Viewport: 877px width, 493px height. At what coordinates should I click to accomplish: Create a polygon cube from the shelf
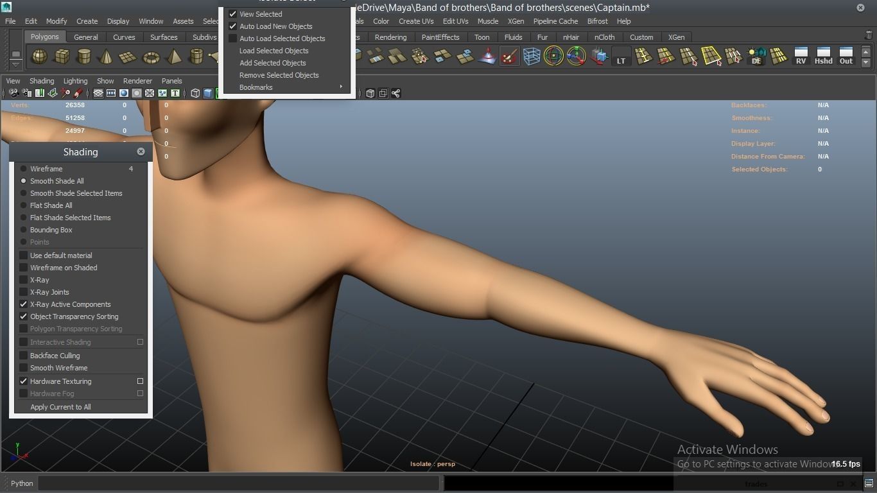62,57
